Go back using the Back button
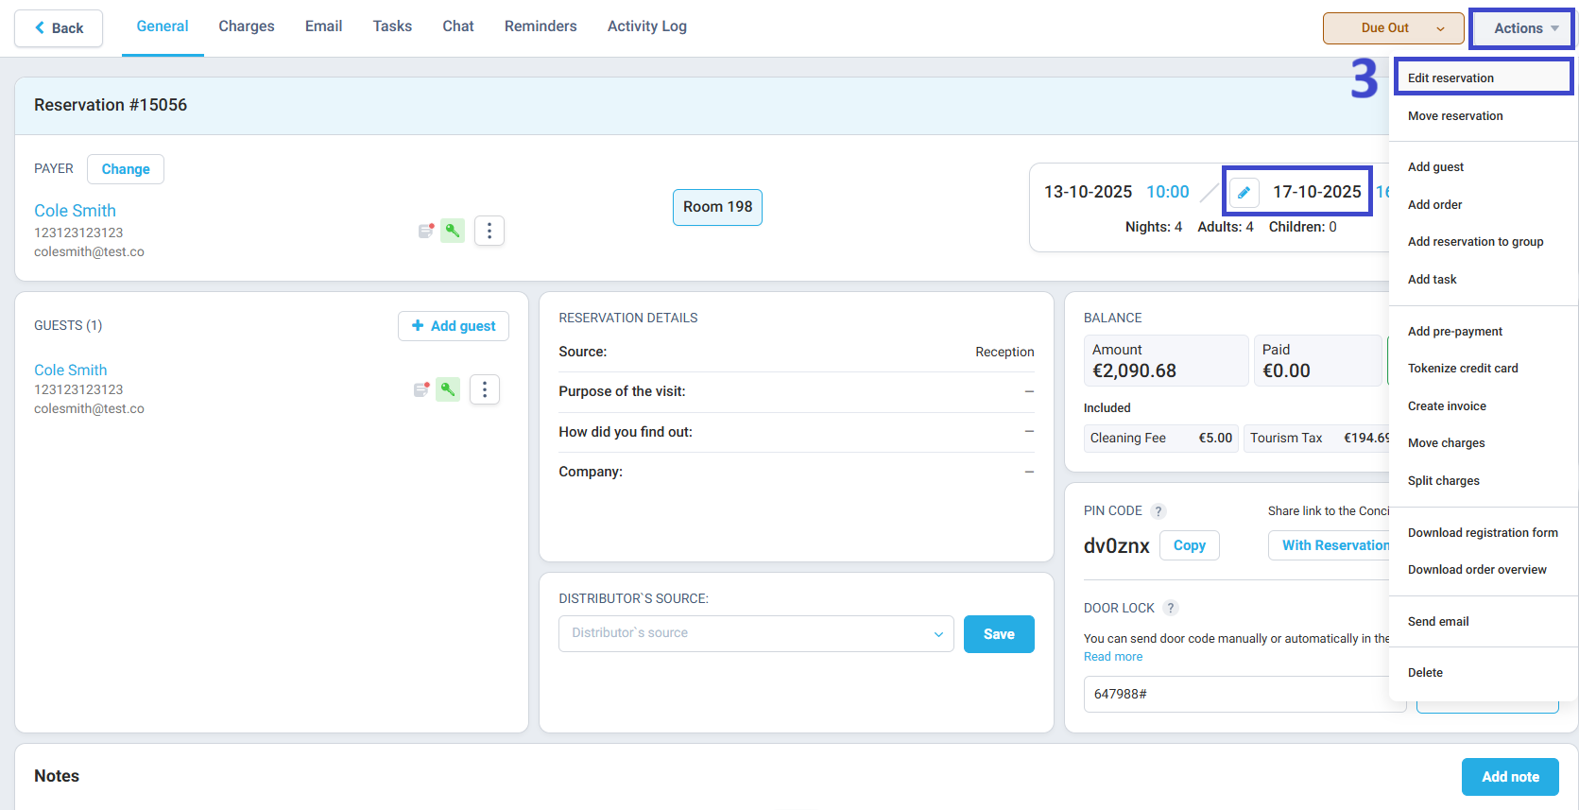This screenshot has width=1579, height=810. [59, 28]
